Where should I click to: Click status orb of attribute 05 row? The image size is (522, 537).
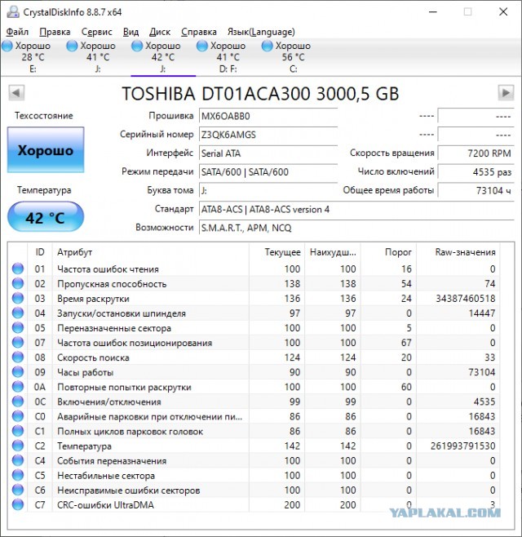[18, 327]
